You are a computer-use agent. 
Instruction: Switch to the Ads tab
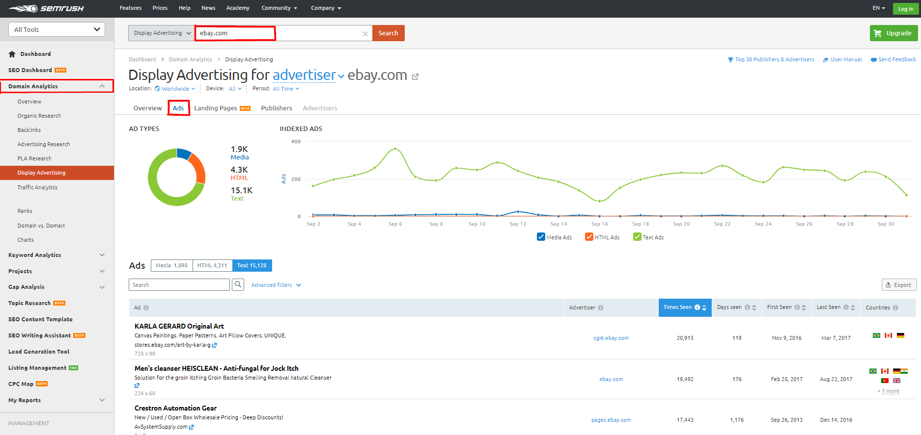click(178, 108)
